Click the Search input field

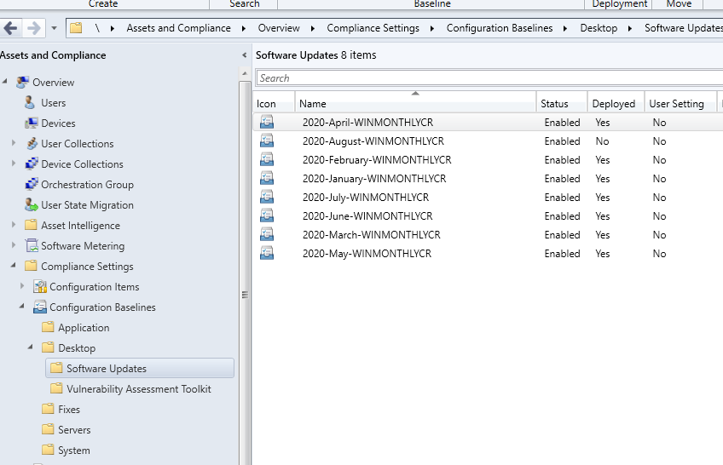coord(489,78)
